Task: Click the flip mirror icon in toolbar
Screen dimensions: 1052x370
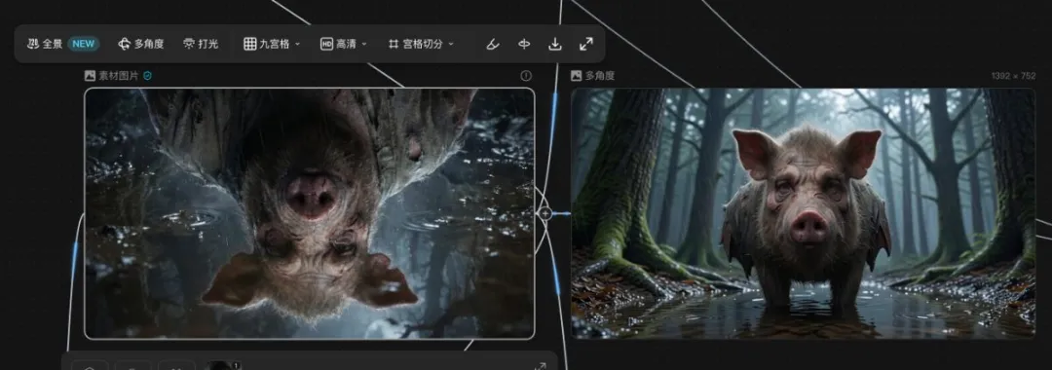Action: pyautogui.click(x=524, y=44)
